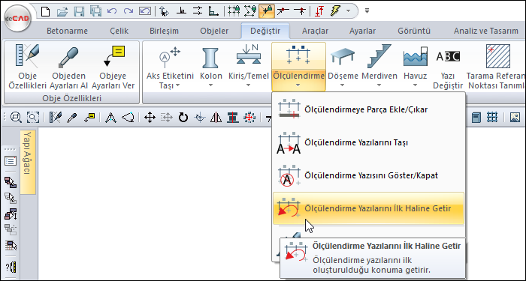Switch to the Birleşim tab

pyautogui.click(x=164, y=31)
